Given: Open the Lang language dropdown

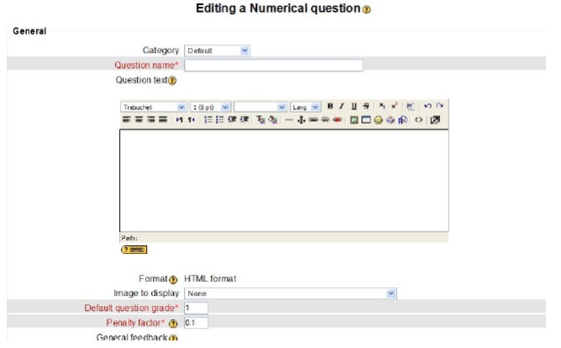Looking at the screenshot, I should (306, 108).
